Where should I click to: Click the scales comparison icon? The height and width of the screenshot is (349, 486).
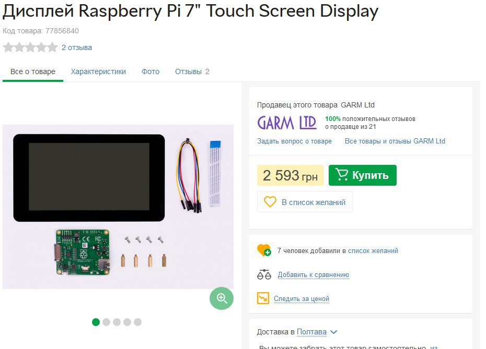(x=264, y=274)
